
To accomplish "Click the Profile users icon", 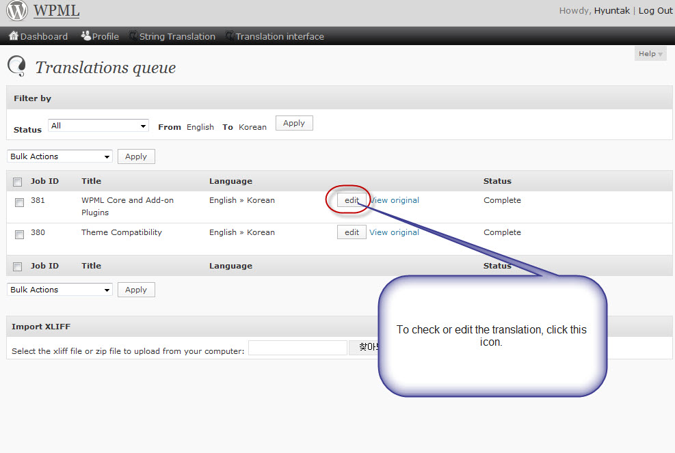I will click(x=85, y=36).
